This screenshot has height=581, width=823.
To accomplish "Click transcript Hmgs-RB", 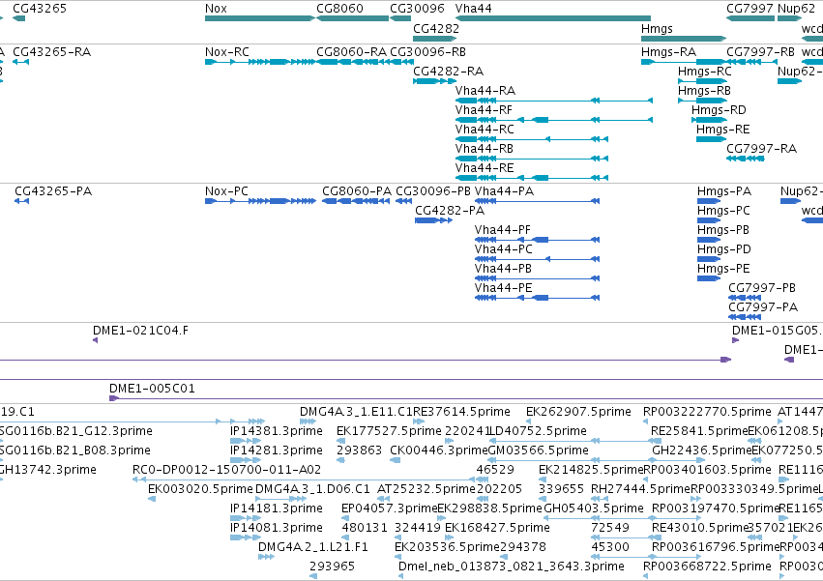I will (703, 101).
